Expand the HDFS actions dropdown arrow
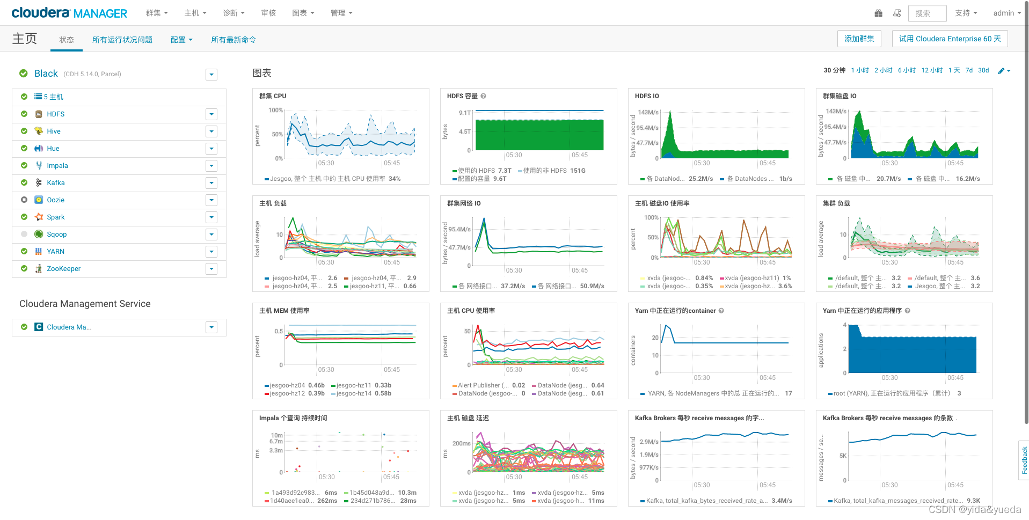 pos(211,114)
